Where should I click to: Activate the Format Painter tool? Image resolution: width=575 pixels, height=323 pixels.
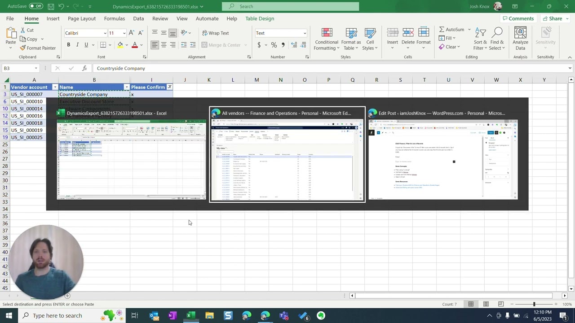[x=38, y=48]
